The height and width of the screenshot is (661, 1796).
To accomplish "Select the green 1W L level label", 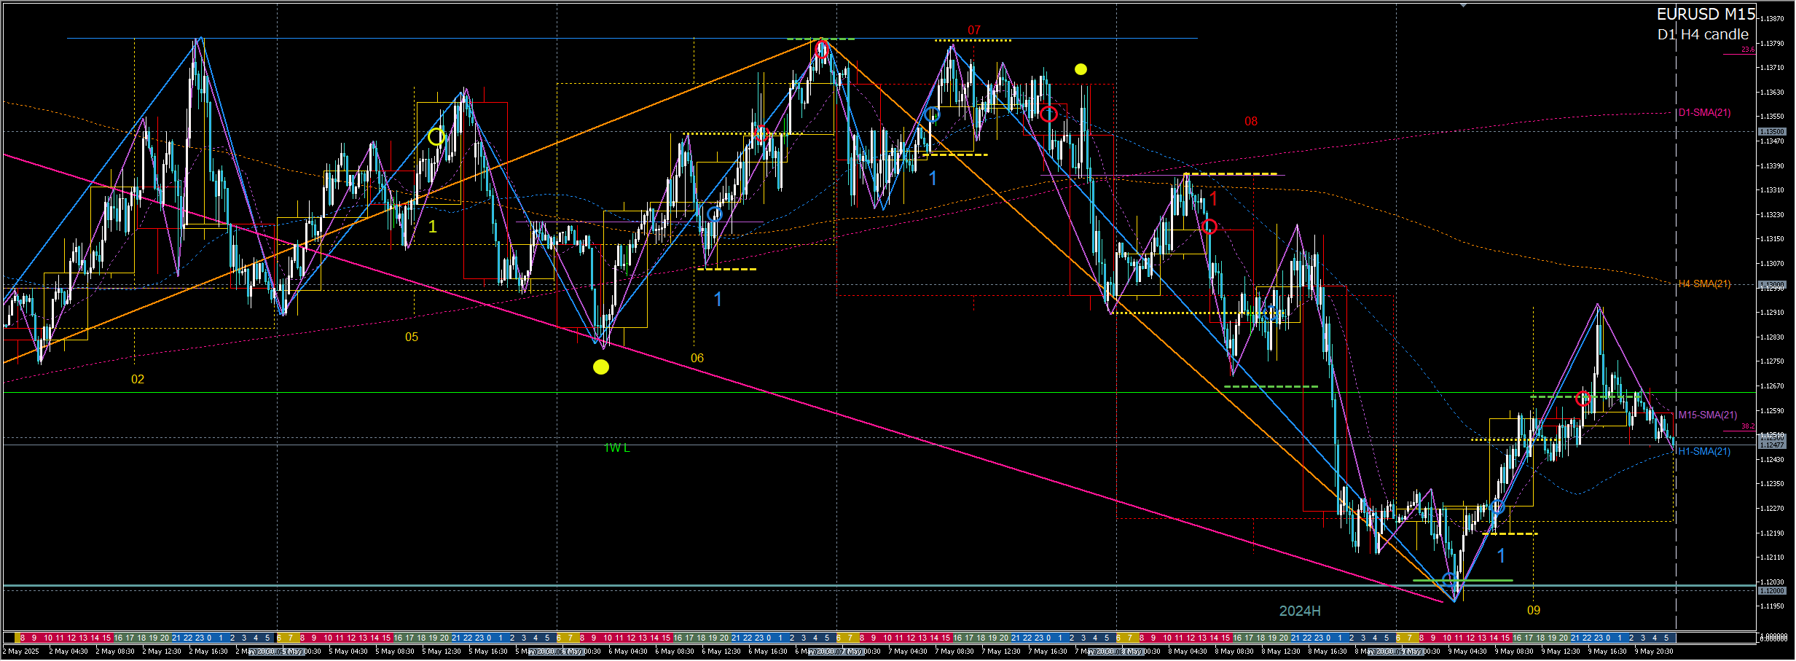I will pos(616,448).
